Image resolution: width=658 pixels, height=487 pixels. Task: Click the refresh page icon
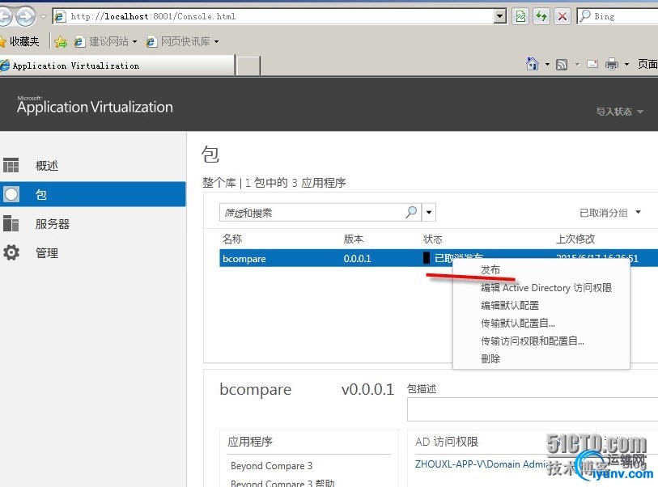click(541, 16)
